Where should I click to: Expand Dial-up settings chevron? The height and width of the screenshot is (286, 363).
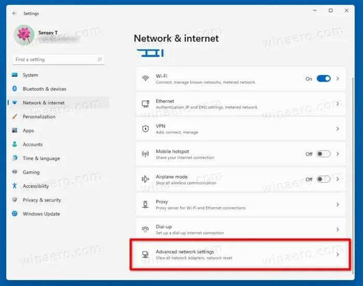click(x=338, y=229)
